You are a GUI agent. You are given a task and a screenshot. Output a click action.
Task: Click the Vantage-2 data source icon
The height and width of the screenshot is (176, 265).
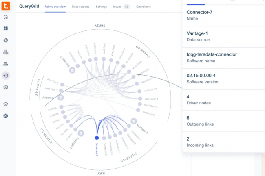tap(81, 133)
